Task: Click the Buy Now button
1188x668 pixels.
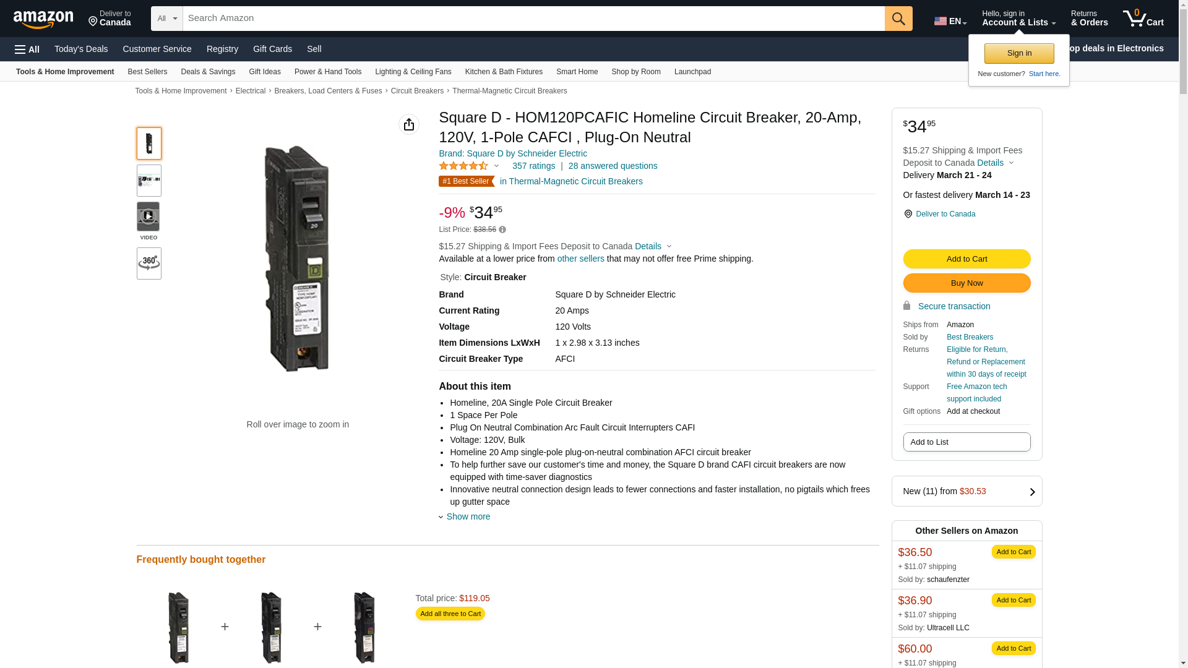Action: tap(966, 283)
